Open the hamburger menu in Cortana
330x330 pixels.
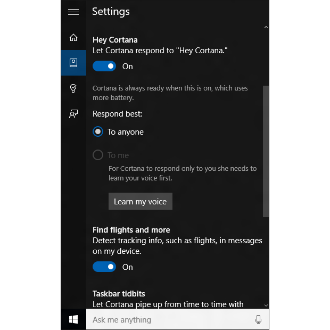(73, 12)
